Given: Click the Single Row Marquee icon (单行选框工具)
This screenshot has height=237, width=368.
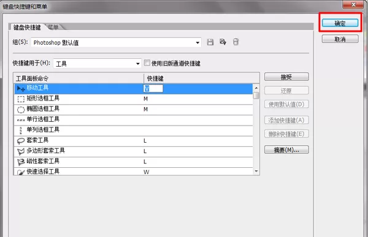Looking at the screenshot, I should click(x=21, y=120).
